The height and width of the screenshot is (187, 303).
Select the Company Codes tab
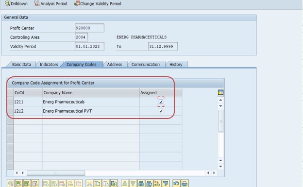(x=82, y=65)
